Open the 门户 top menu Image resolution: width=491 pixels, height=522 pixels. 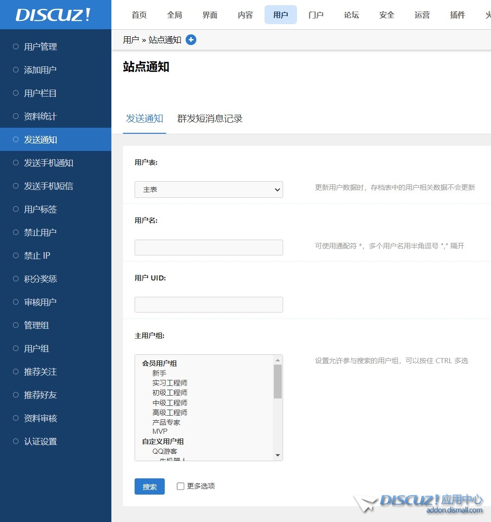coord(316,15)
